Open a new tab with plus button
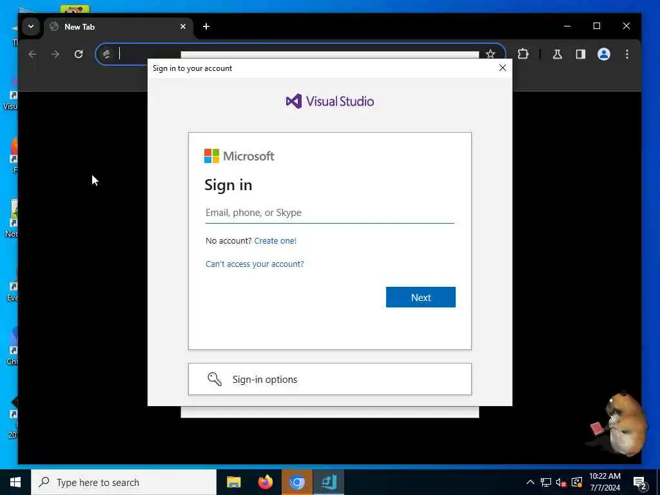660x495 pixels. pos(206,26)
